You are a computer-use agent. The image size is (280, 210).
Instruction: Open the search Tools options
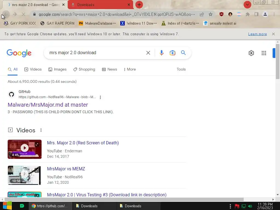[x=181, y=69]
